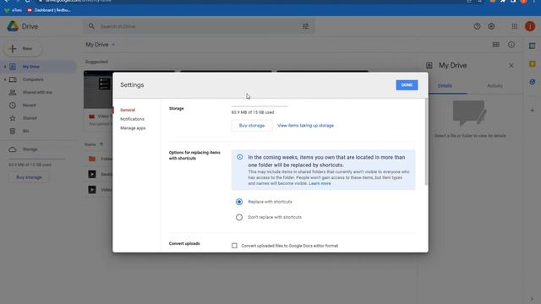Expand the My Drive tree arrow
This screenshot has height=304, width=541.
pyautogui.click(x=5, y=67)
